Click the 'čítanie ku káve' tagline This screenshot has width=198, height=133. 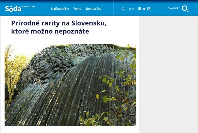click(28, 7)
